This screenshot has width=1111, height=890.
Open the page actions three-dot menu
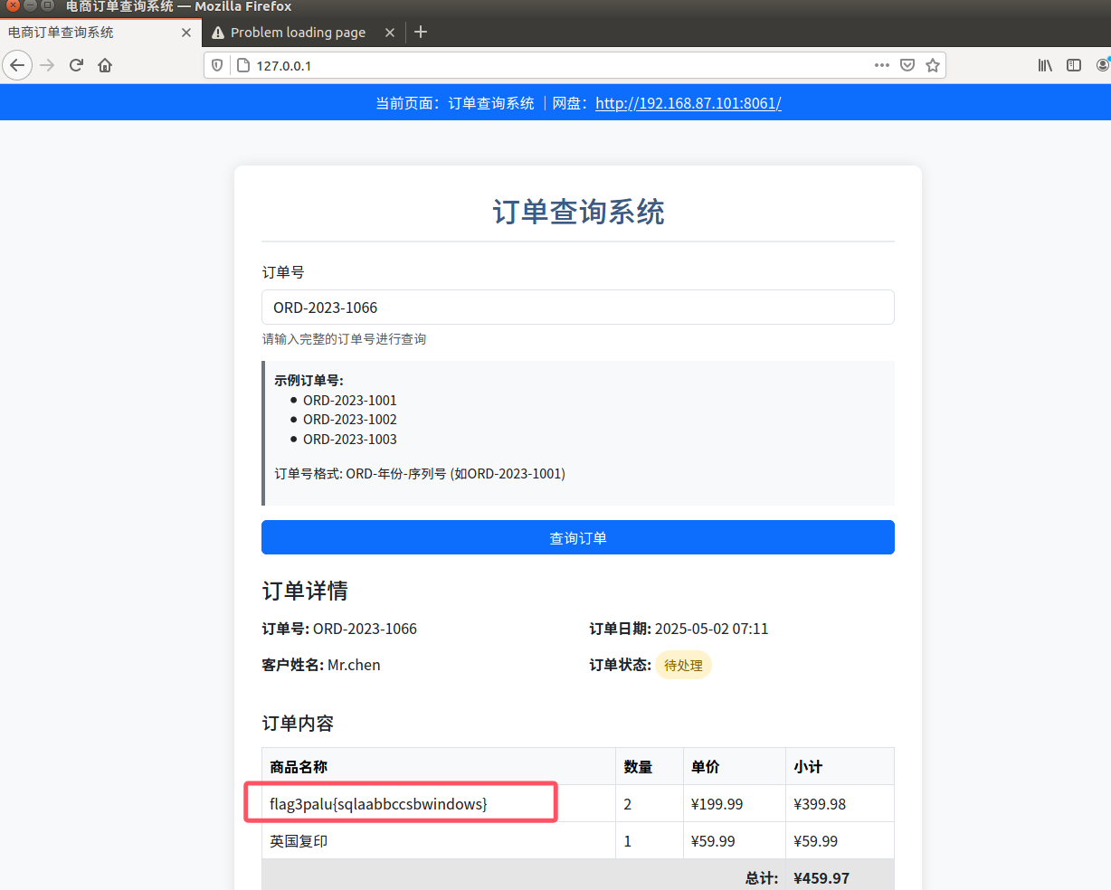pos(881,65)
